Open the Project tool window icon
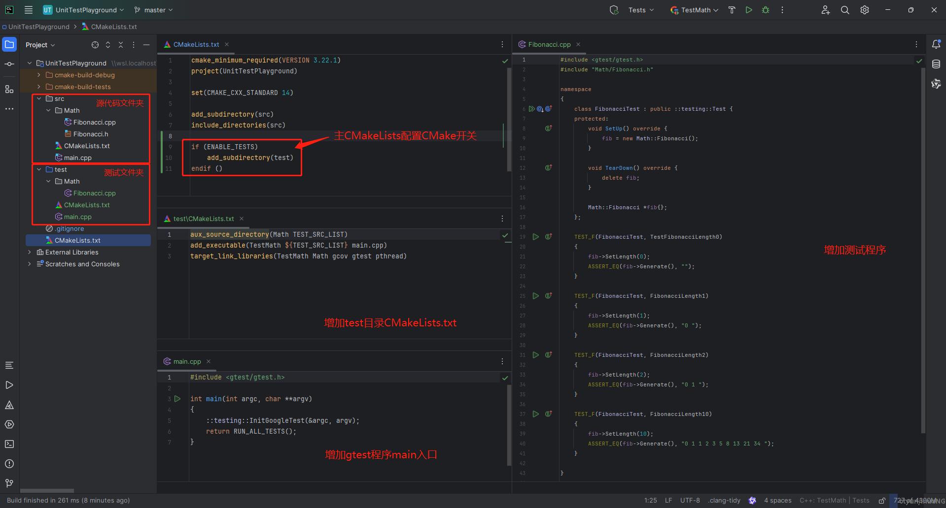This screenshot has width=946, height=508. click(9, 44)
